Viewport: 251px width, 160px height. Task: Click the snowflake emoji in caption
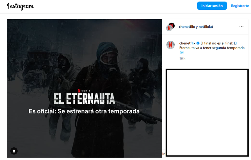[182, 52]
